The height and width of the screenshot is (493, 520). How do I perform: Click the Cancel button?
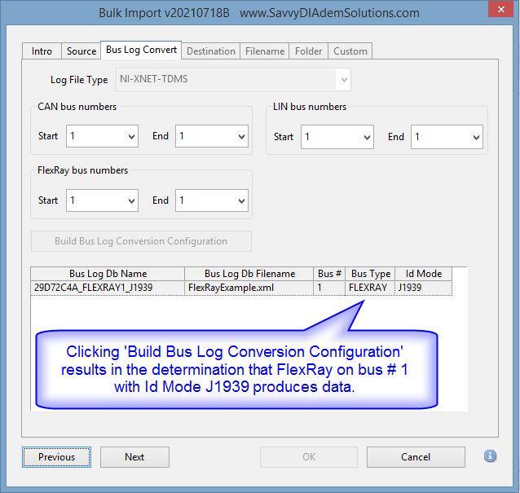coord(416,457)
